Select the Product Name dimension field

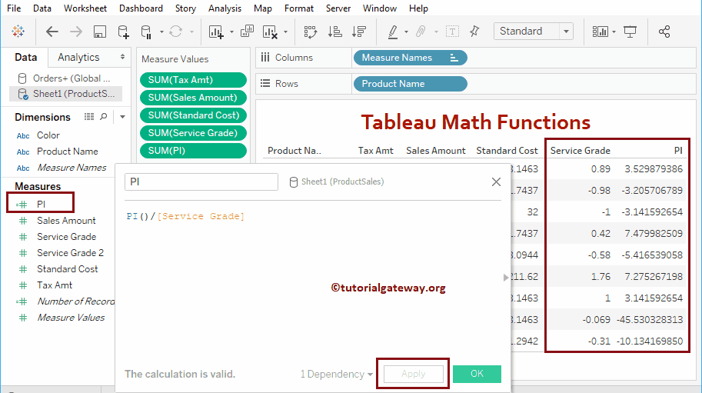click(x=67, y=152)
